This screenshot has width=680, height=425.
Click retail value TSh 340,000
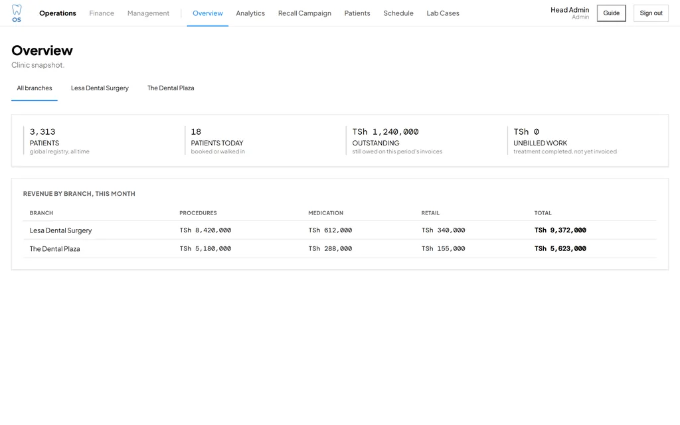click(443, 230)
